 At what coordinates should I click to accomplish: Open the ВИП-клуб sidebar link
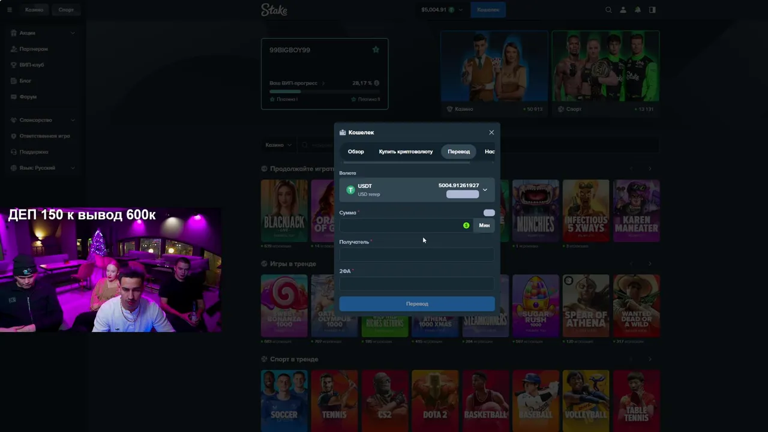32,65
